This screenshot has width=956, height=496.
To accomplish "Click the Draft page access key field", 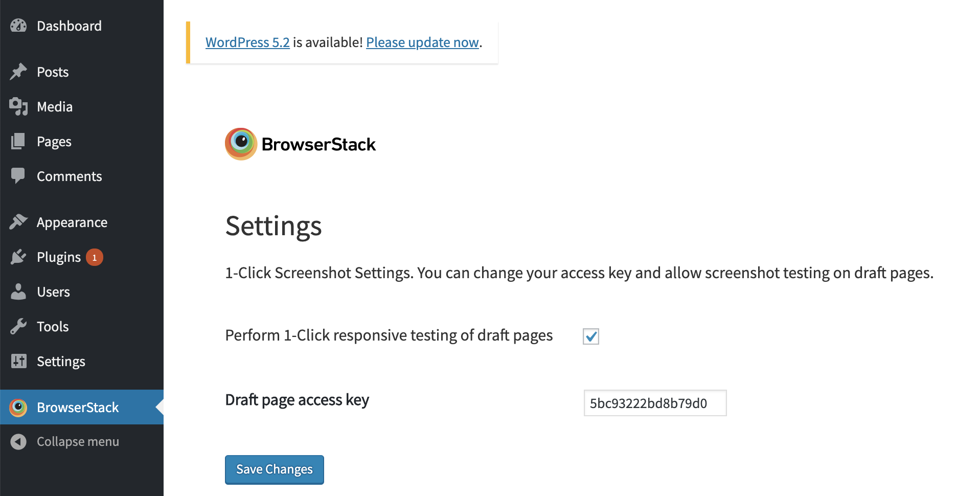I will 655,403.
